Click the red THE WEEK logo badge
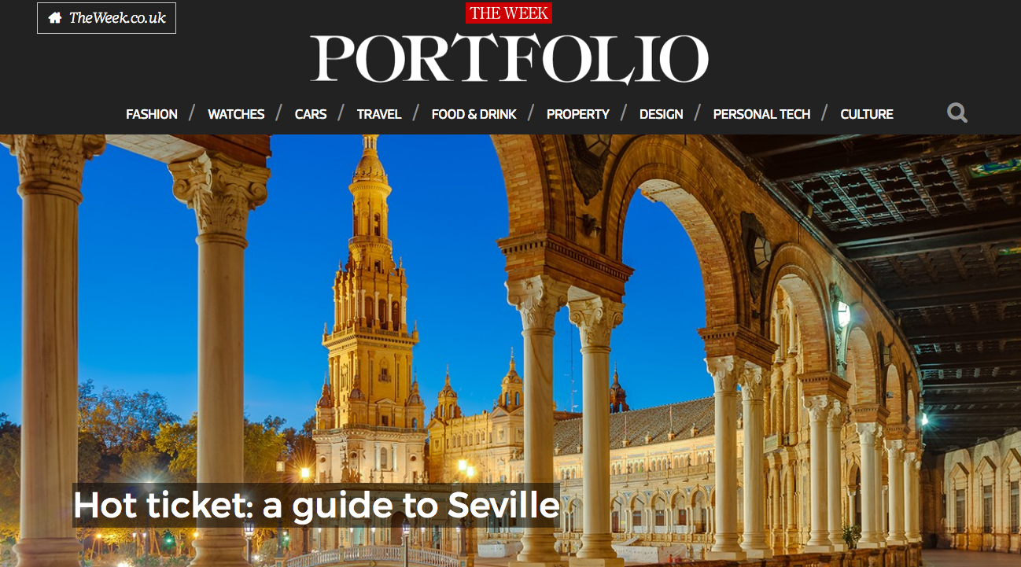Image resolution: width=1021 pixels, height=567 pixels. [x=509, y=13]
